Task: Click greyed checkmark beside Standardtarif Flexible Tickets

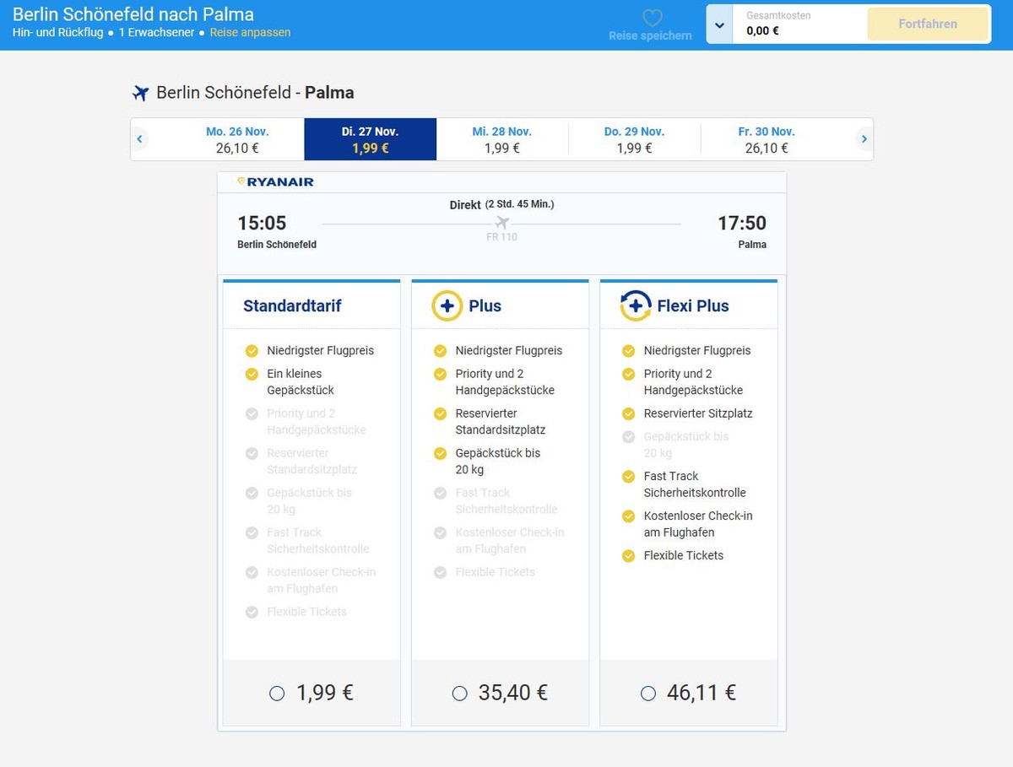Action: tap(252, 612)
